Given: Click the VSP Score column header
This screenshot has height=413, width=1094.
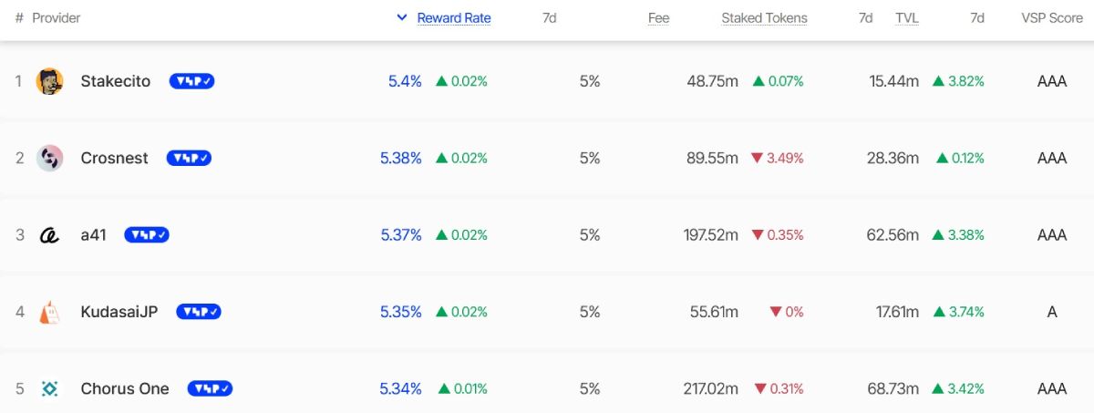Looking at the screenshot, I should [x=1051, y=17].
